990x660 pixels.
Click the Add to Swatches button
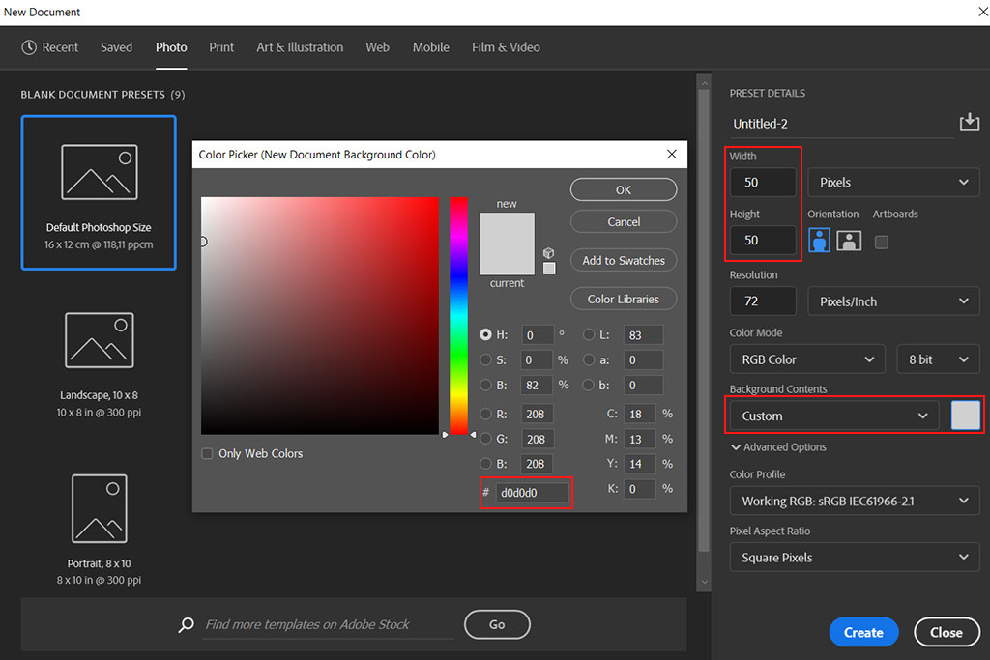[x=624, y=260]
